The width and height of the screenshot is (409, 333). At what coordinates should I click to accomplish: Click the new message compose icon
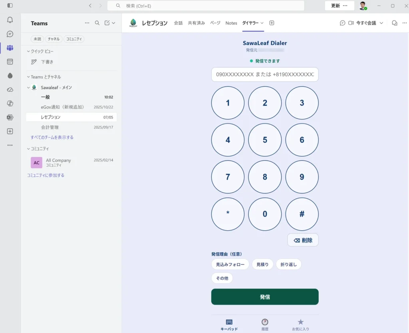click(107, 23)
